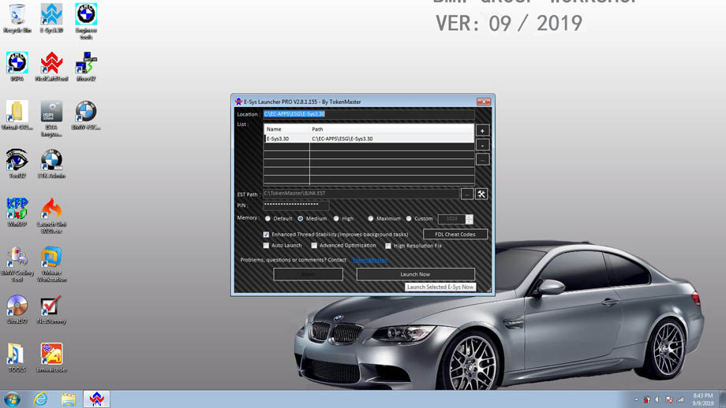Close the E-Sys Launcher PRO window
The image size is (726, 408).
click(x=484, y=101)
